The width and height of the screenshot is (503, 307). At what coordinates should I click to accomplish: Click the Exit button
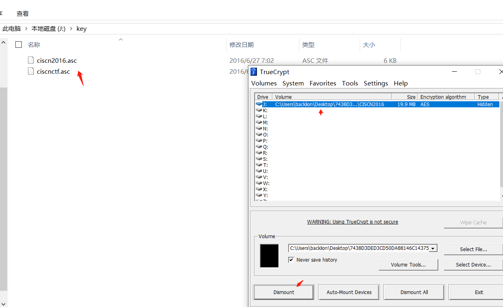(476, 292)
